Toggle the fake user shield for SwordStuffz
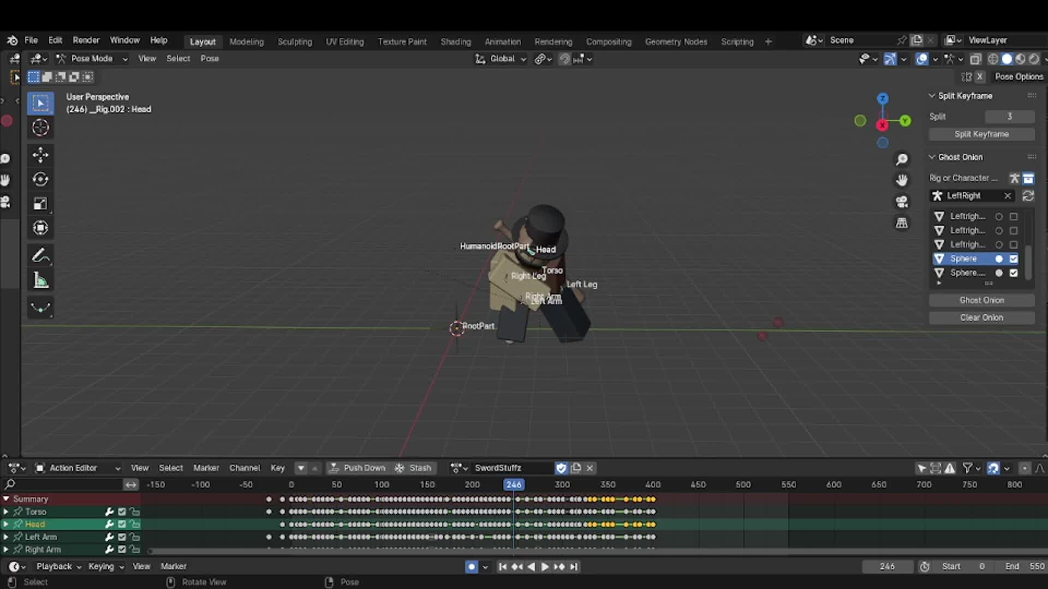Screen dimensions: 1048x589 (562, 467)
